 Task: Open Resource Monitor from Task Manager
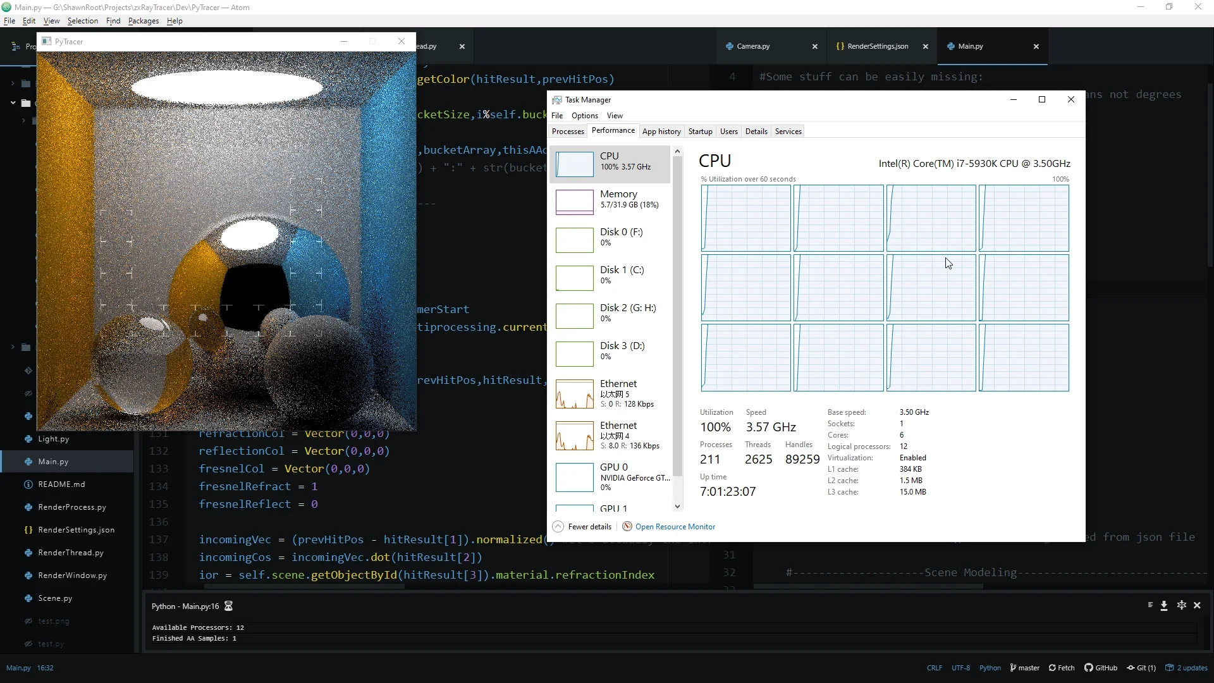click(676, 526)
